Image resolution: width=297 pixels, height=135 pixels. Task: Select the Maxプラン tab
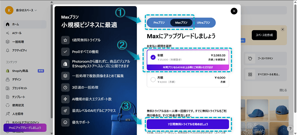[x=181, y=22]
